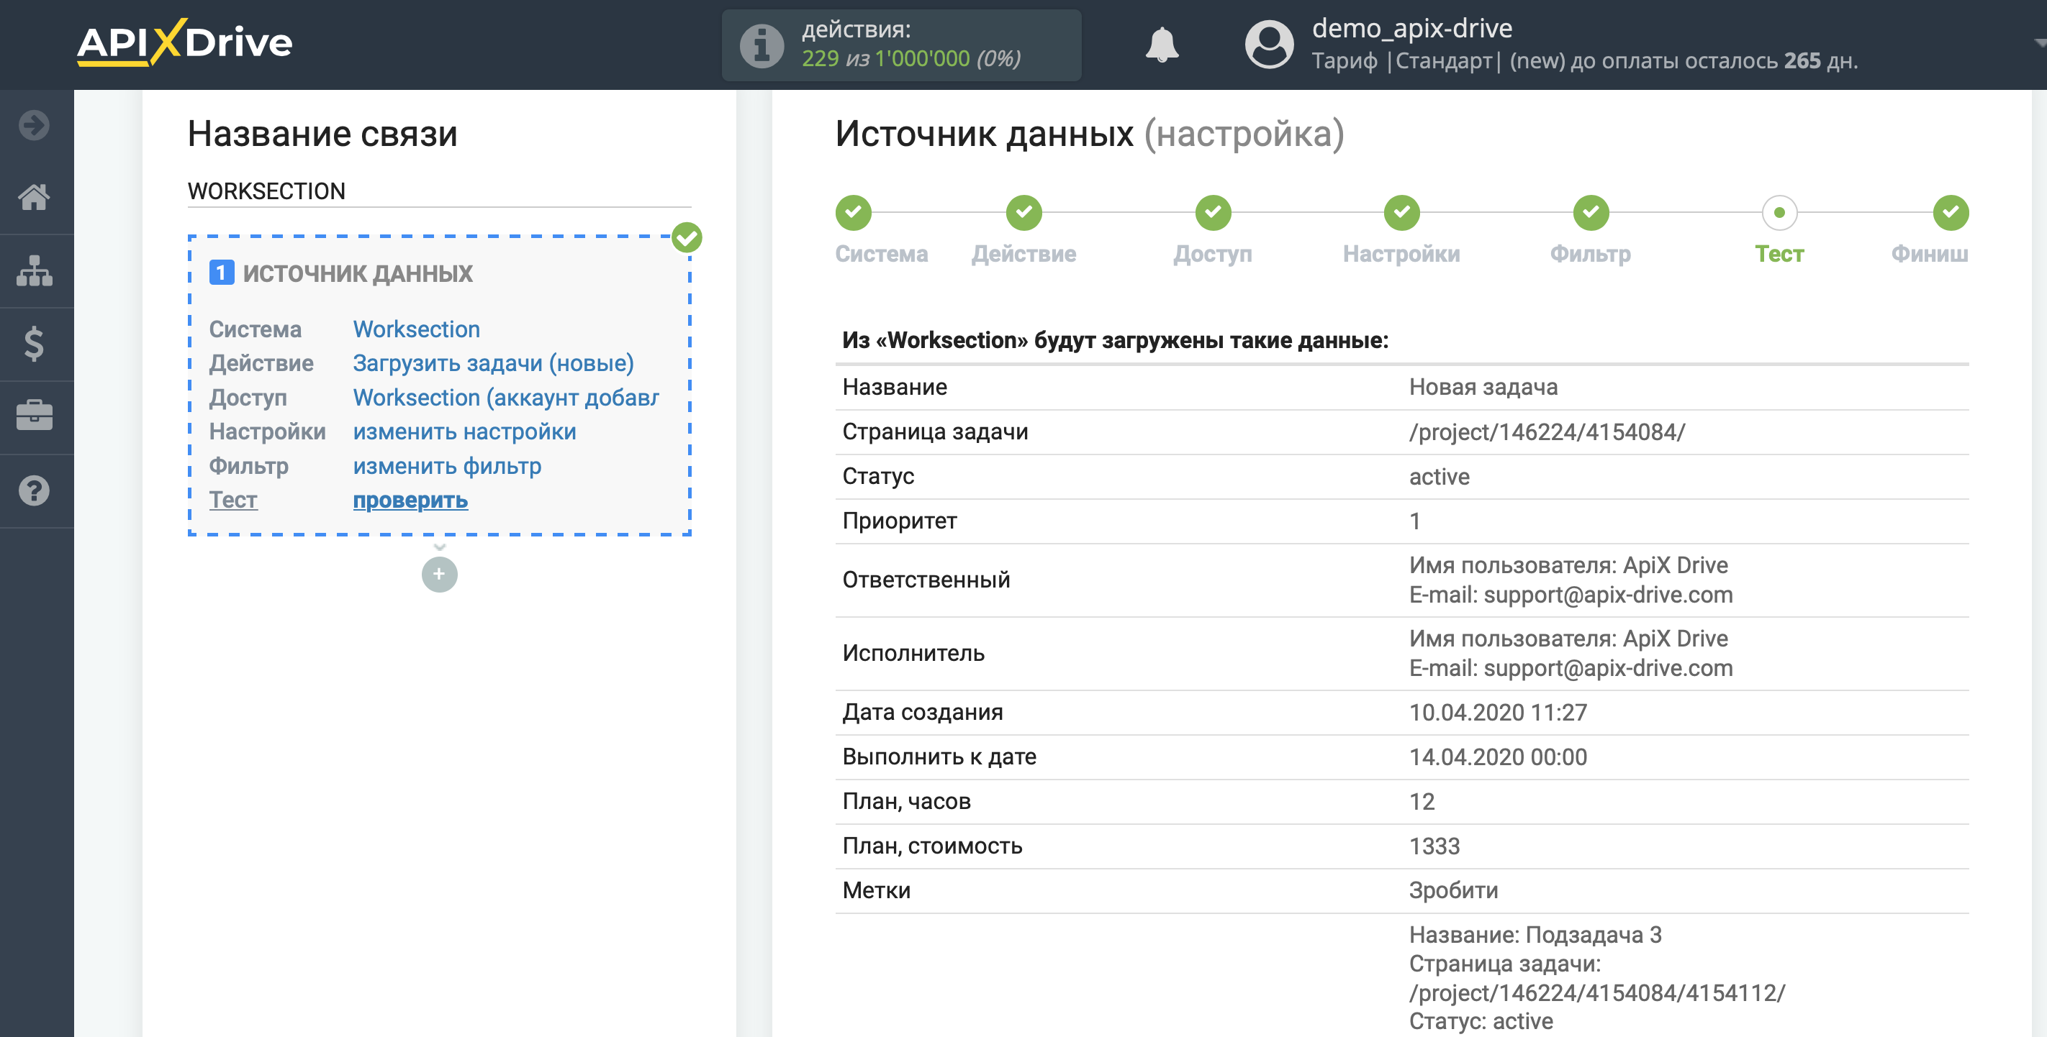Expand the plus button below source block

click(x=439, y=572)
